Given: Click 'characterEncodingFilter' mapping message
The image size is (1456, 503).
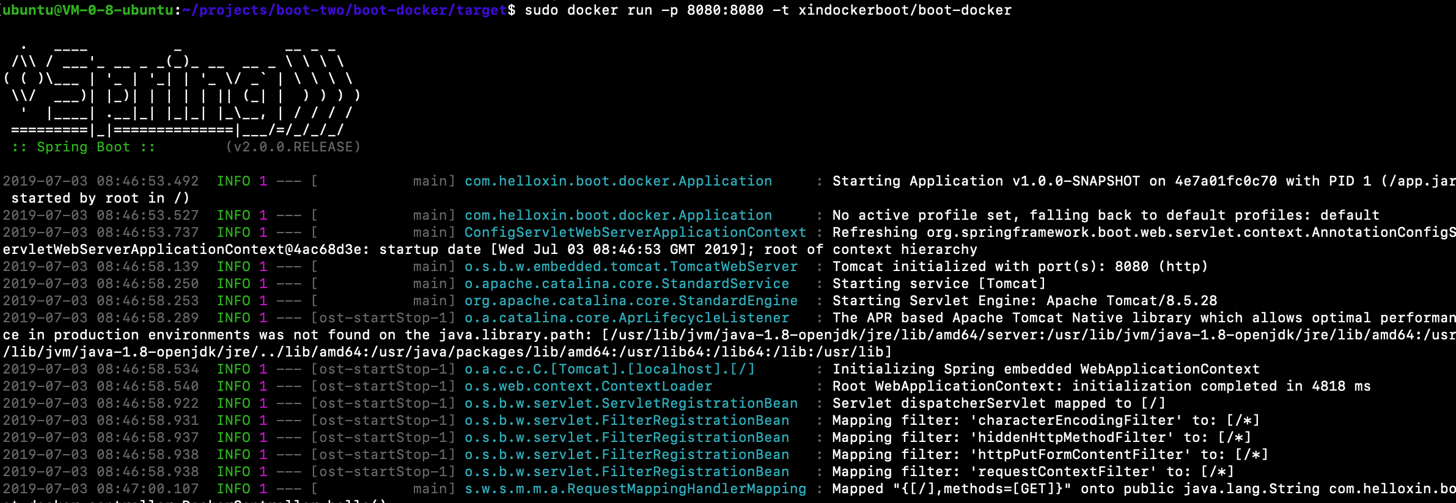Looking at the screenshot, I should [1046, 421].
